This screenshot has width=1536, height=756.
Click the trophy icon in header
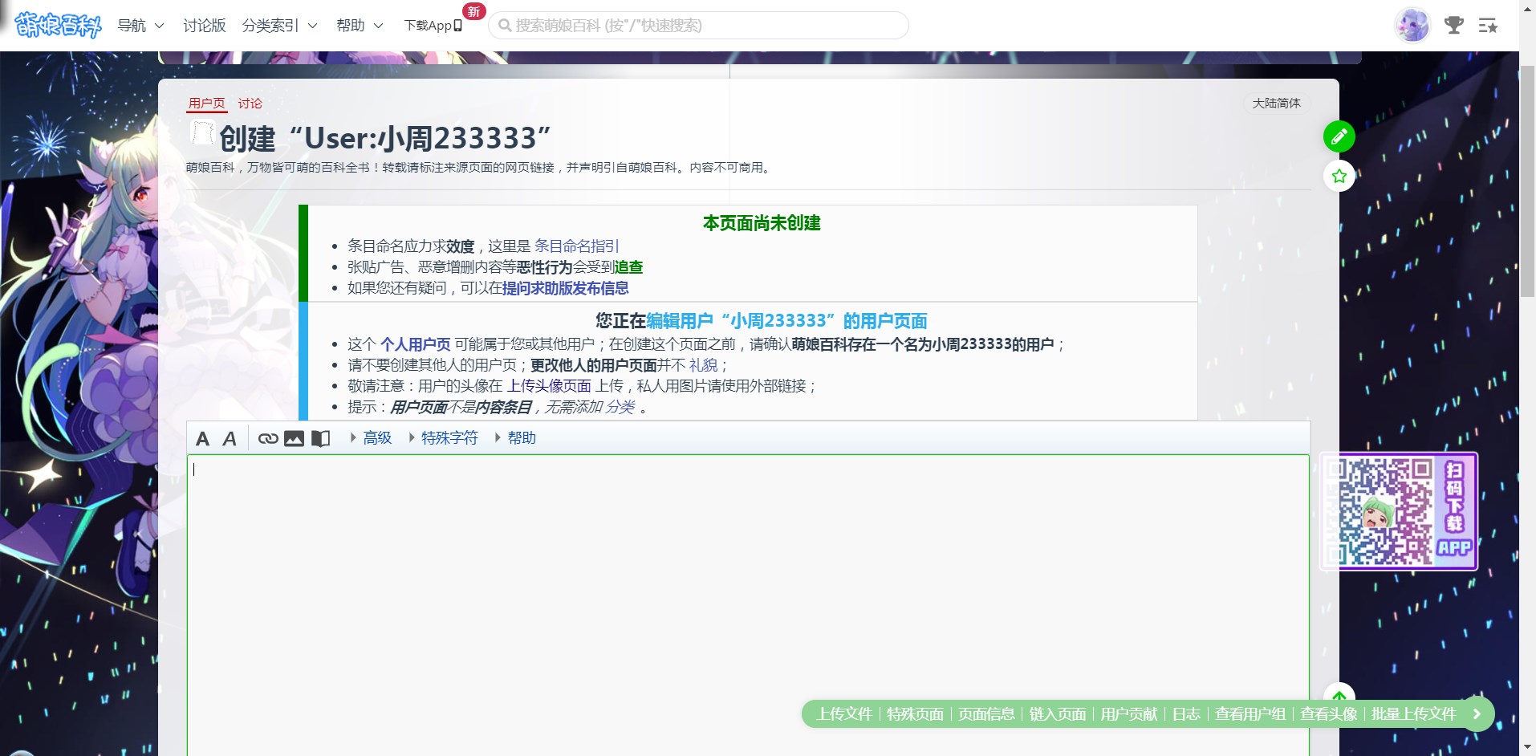(x=1453, y=26)
